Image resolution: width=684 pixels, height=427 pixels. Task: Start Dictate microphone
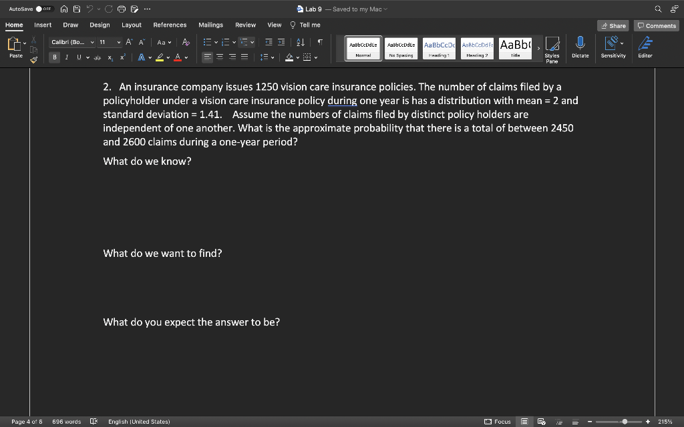580,47
